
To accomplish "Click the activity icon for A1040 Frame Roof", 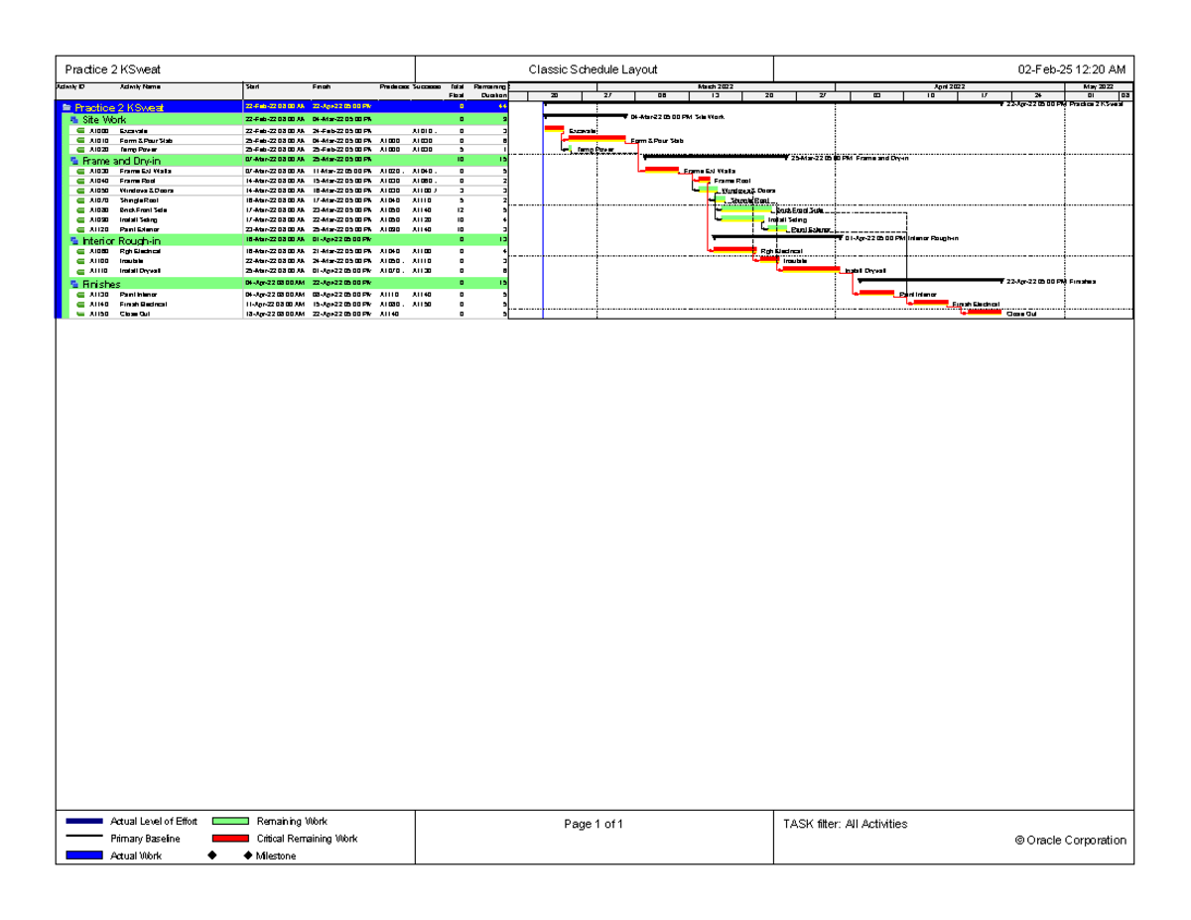I will 80,182.
